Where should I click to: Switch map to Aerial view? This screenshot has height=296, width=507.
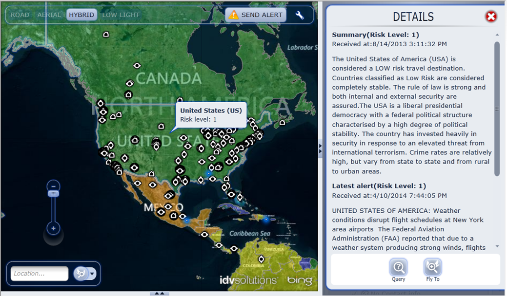click(49, 15)
